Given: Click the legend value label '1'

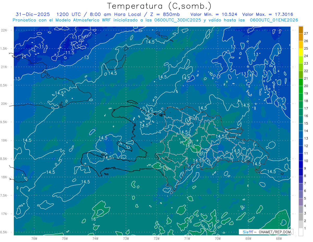Looking at the screenshot, I should coord(305,228).
